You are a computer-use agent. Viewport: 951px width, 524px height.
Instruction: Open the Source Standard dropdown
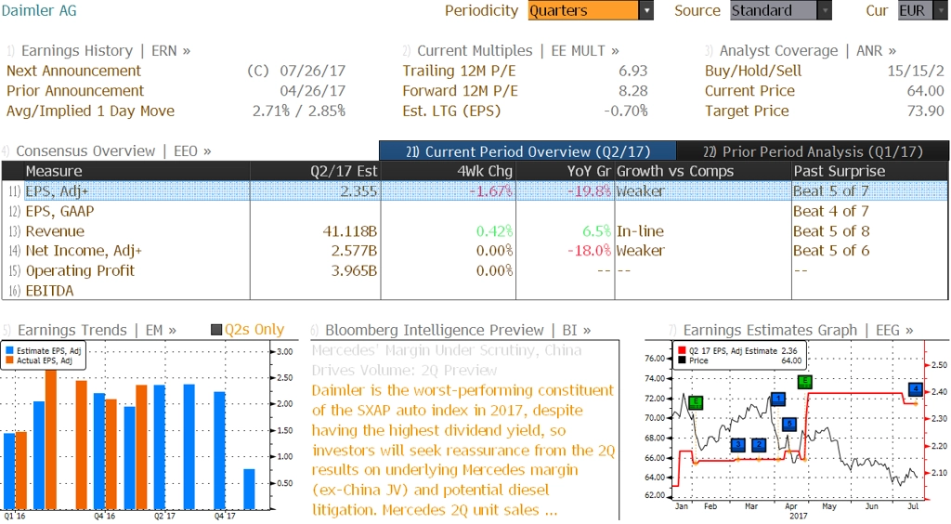780,10
